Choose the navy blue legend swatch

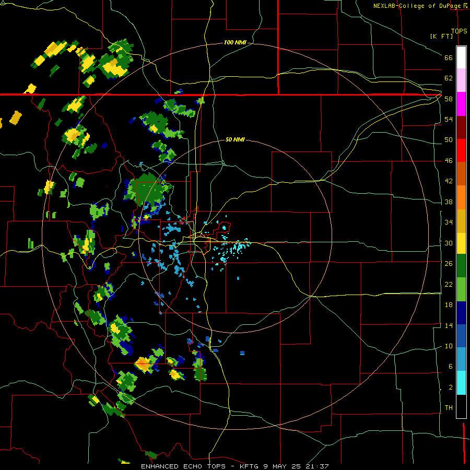[x=461, y=313]
